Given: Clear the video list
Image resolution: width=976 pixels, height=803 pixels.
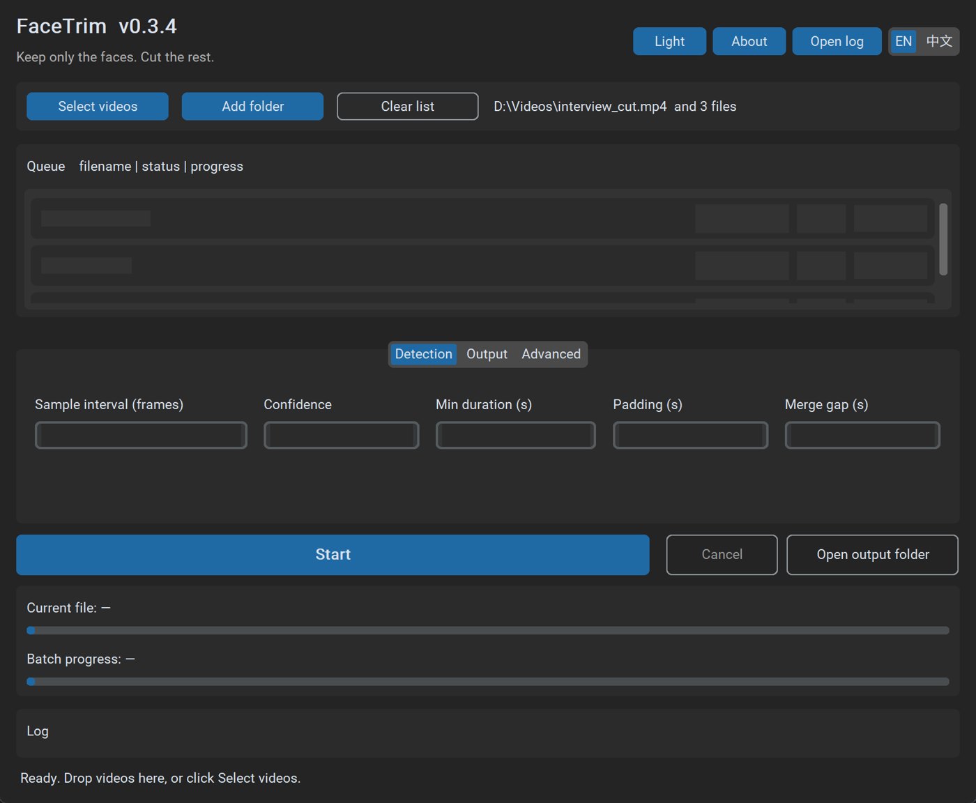Looking at the screenshot, I should point(408,106).
